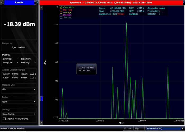Click the red Uncal warning text

pos(121,14)
